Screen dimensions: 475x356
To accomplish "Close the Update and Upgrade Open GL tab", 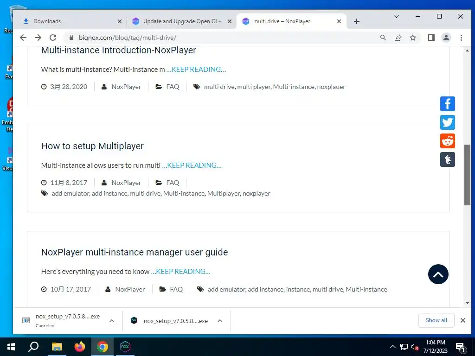I will tap(230, 21).
